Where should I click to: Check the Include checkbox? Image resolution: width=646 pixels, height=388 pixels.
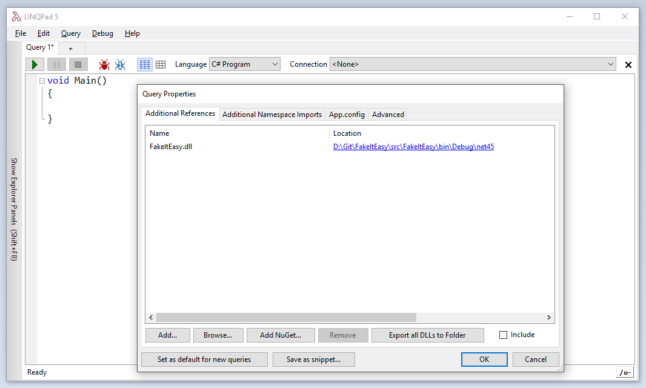click(503, 335)
